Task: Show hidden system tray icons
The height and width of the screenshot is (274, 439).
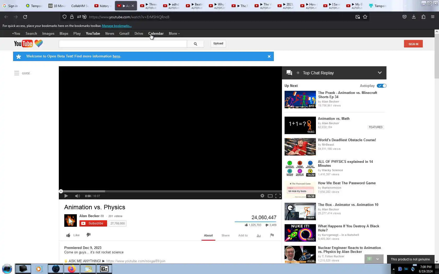Action: pyautogui.click(x=394, y=269)
